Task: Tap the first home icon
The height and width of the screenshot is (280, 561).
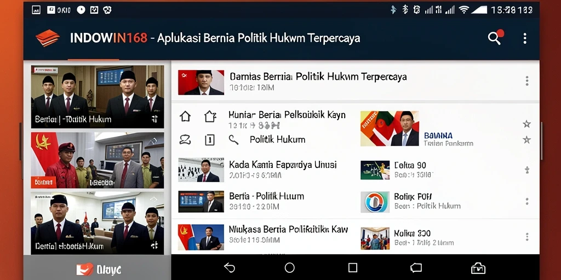Action: pos(185,116)
